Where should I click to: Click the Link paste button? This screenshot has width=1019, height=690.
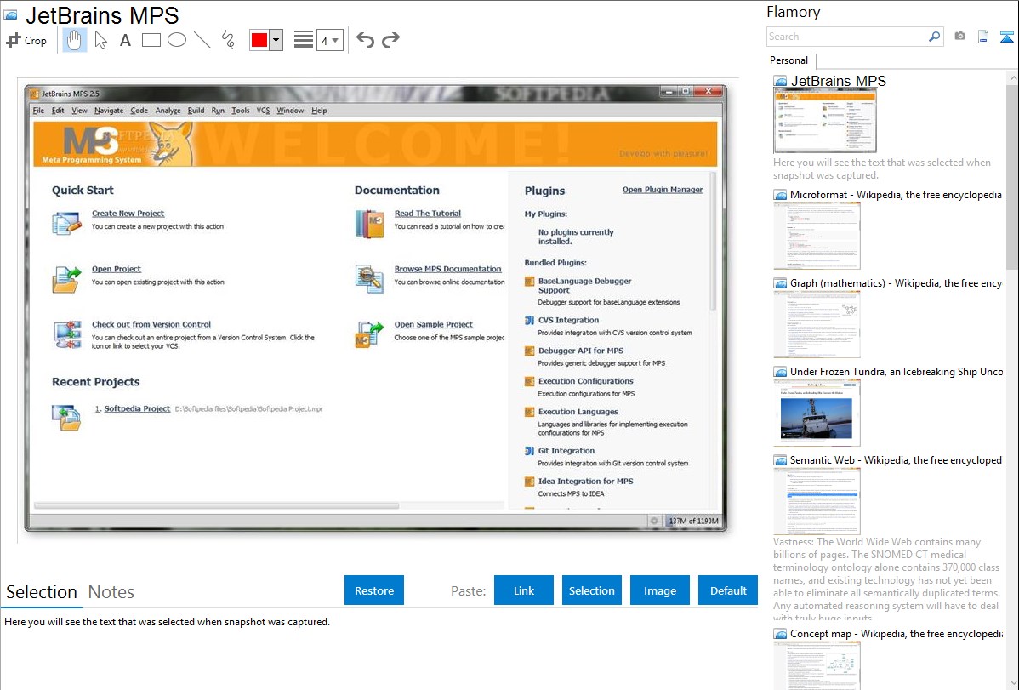tap(524, 590)
